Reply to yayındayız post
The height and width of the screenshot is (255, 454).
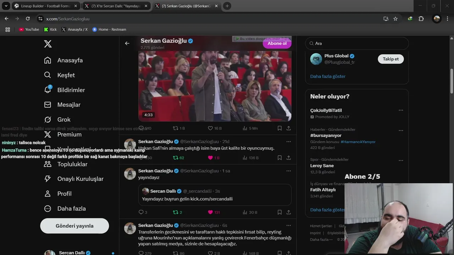click(143, 212)
